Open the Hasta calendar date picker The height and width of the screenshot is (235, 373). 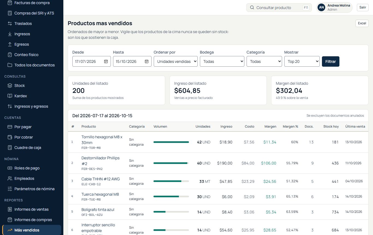pos(147,61)
